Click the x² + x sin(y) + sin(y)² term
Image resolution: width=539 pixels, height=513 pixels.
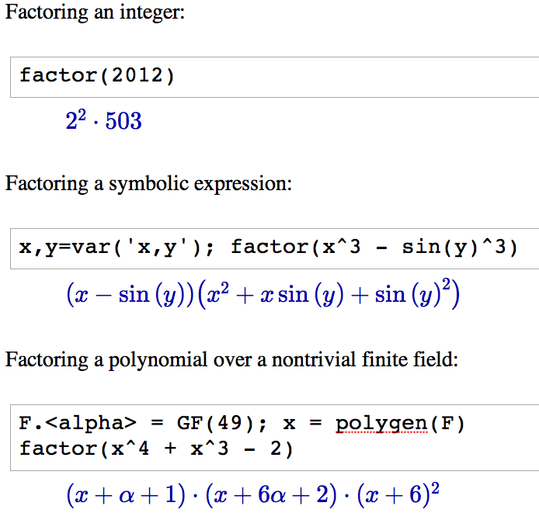click(x=329, y=294)
